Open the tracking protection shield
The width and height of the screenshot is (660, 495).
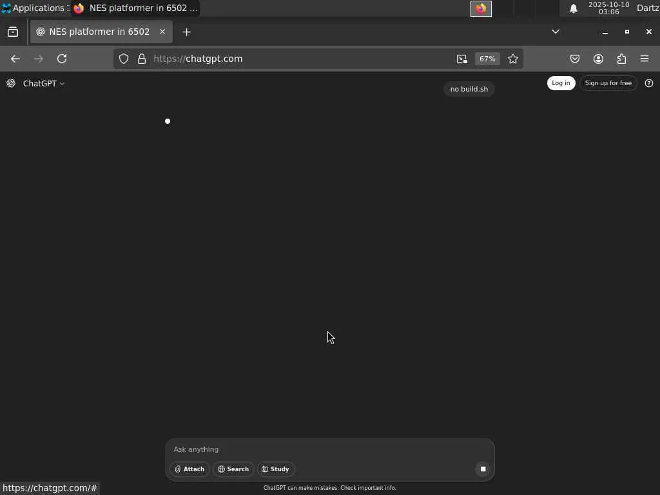(123, 59)
